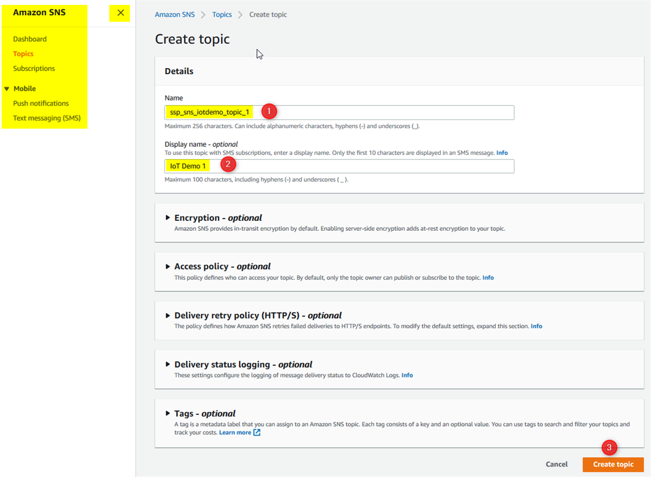Expand the Tags optional section
Viewport: 651px width, 477px height.
(168, 413)
